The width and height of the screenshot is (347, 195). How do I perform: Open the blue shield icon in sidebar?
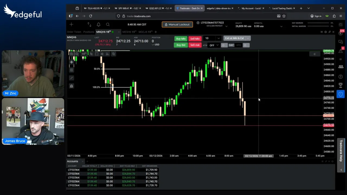pos(341,94)
